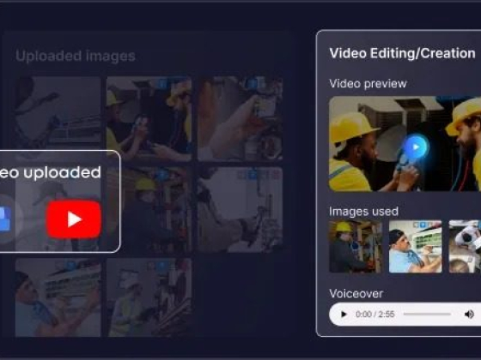The image size is (481, 360).
Task: Click the blue badge on the hand-on-unit uploaded image
Action: pos(253,83)
